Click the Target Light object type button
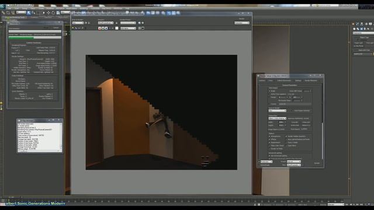 click(x=358, y=43)
